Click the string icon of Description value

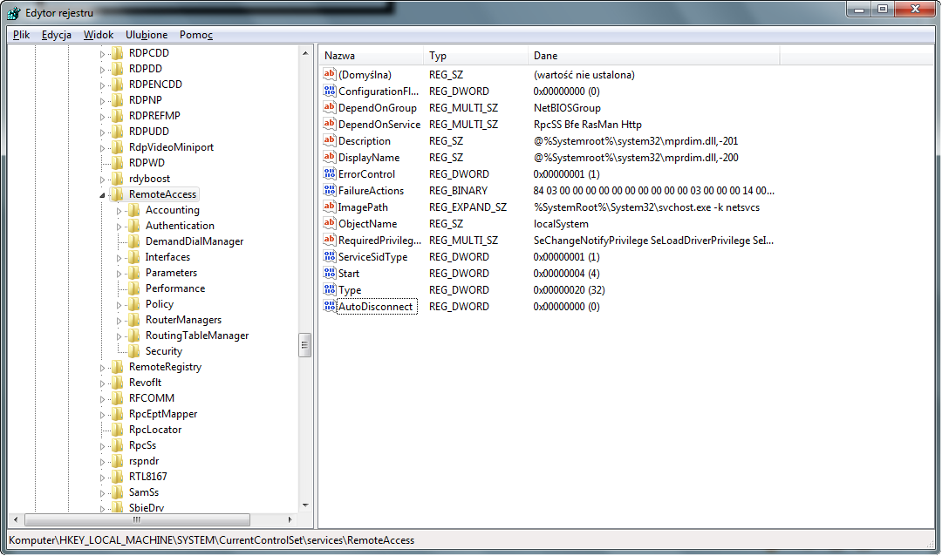click(x=329, y=140)
